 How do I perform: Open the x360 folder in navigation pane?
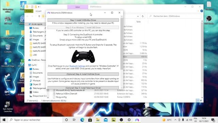[35, 55]
